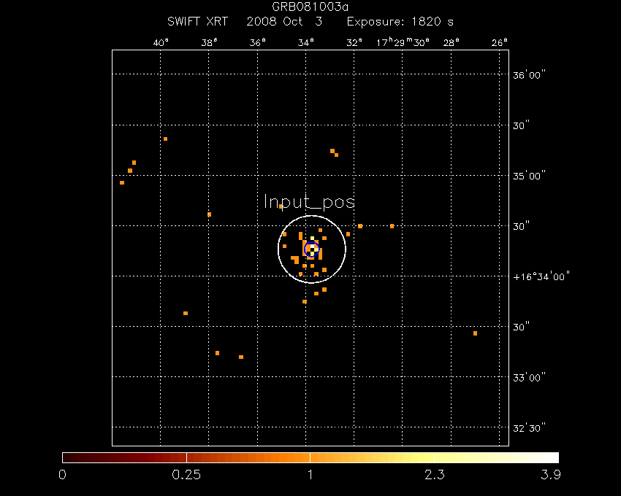
Task: Click the colorbar value 2.3
Action: [435, 474]
